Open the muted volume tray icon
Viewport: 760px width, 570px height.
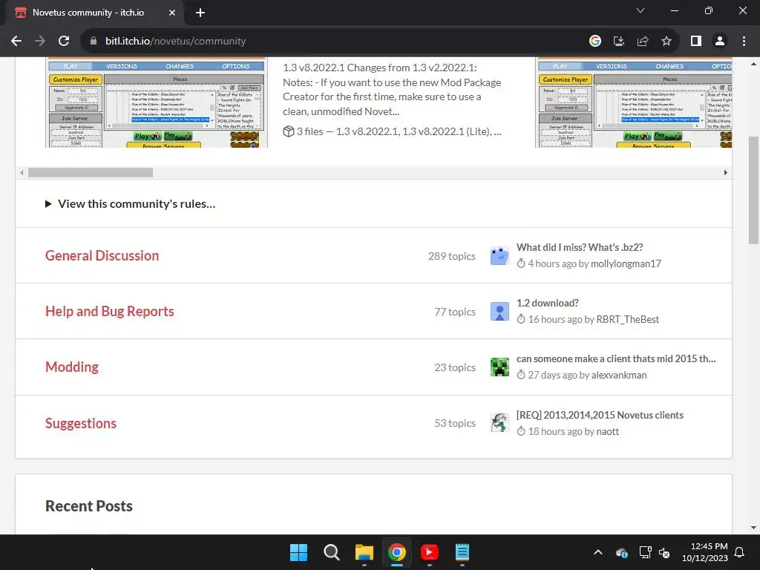coord(664,552)
